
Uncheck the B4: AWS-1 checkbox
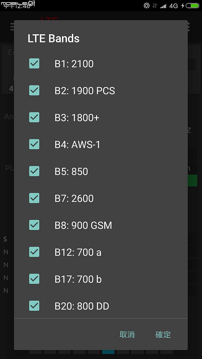click(34, 144)
